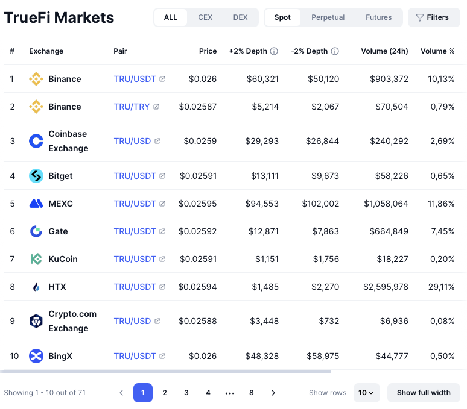Switch to the DEX tab
Screen dimensions: 467x409
[x=240, y=17]
